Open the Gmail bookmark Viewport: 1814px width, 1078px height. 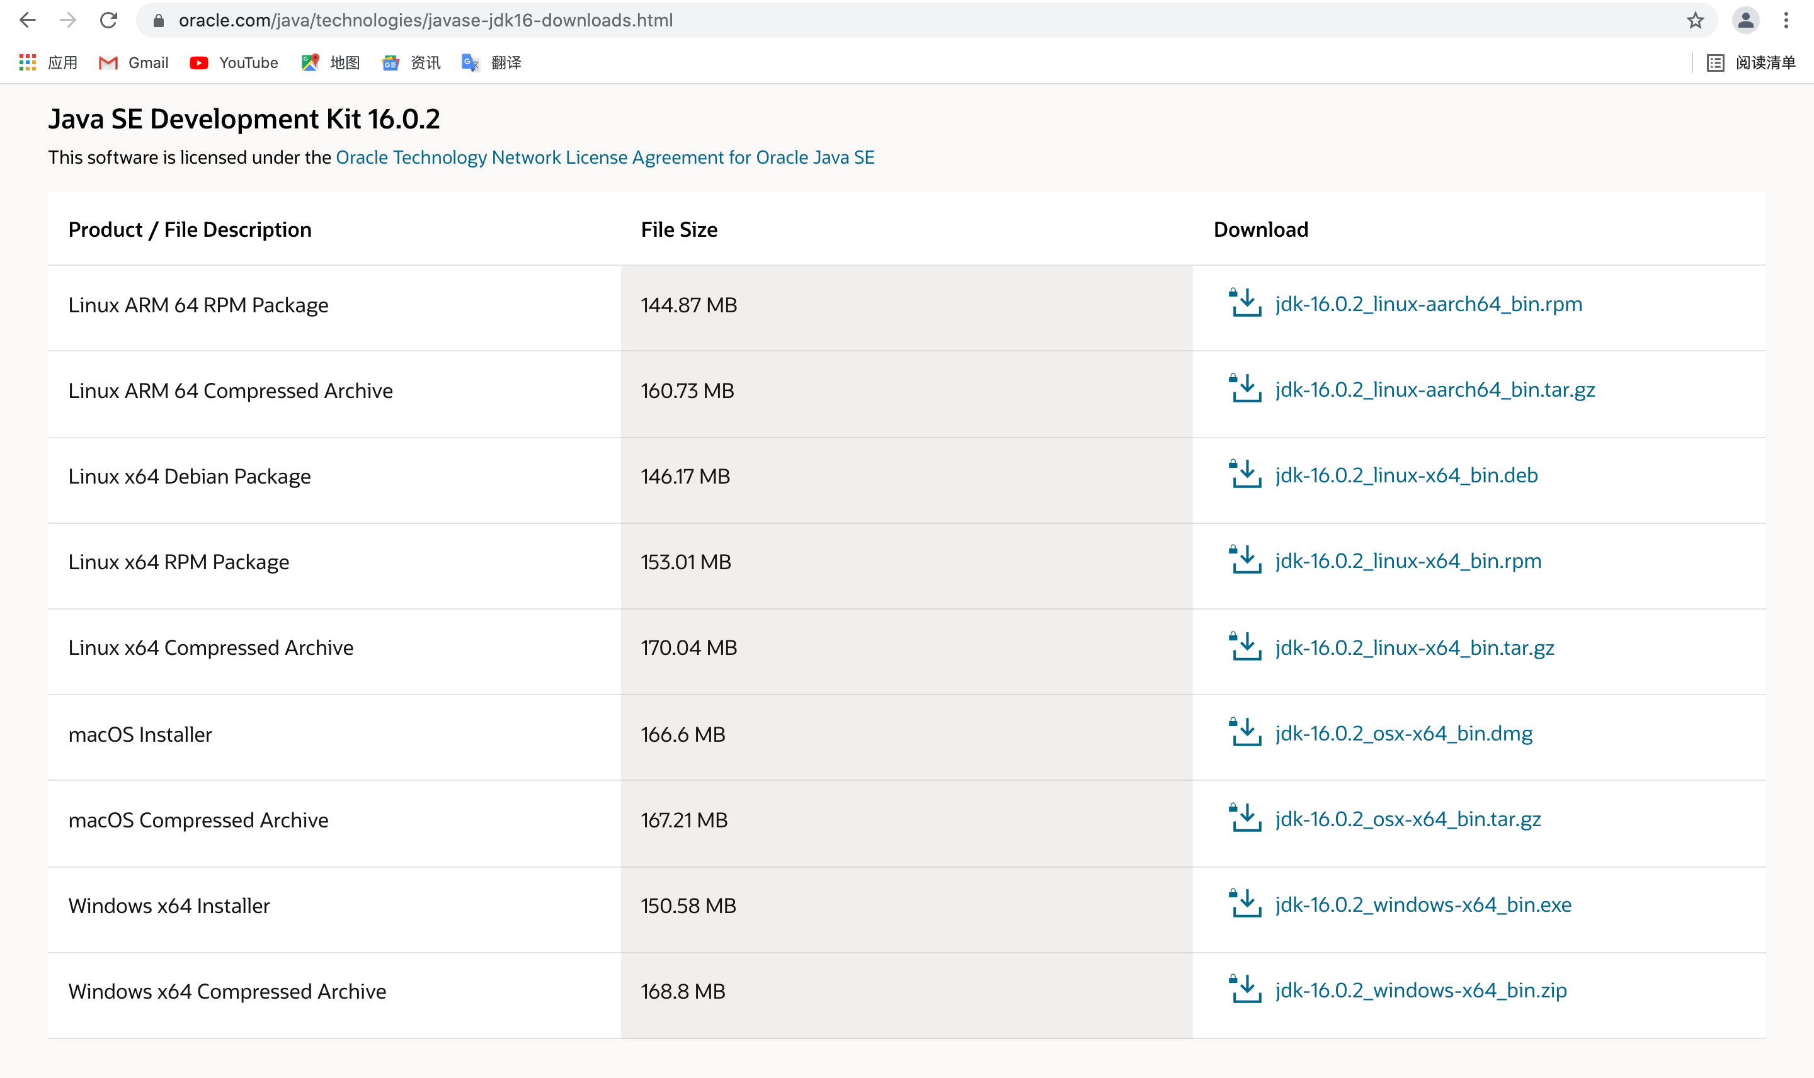coord(134,62)
